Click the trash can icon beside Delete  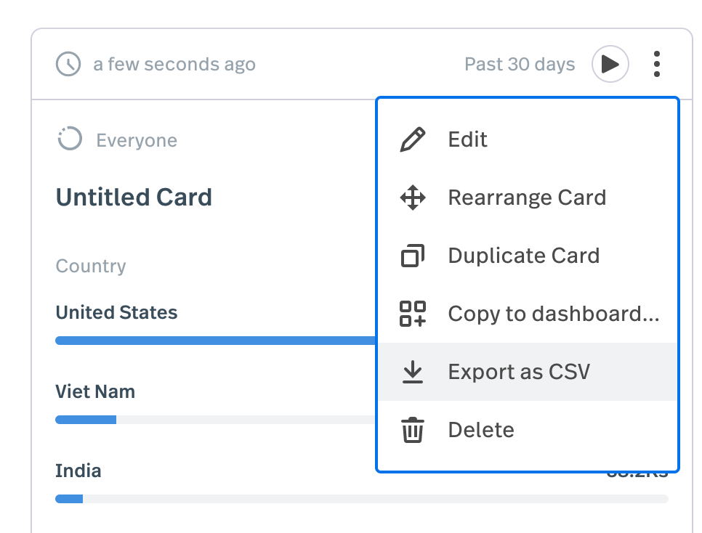413,429
